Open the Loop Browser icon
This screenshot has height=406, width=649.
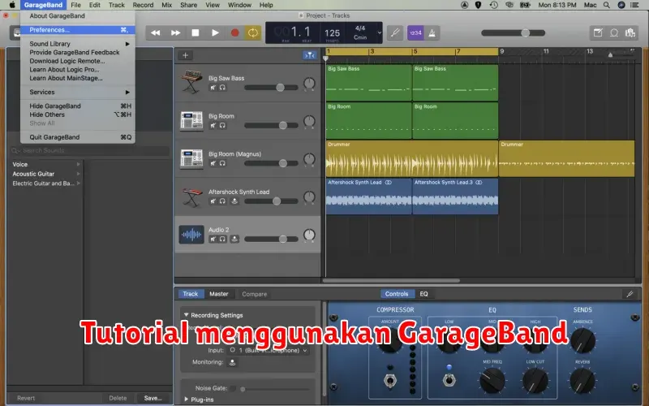(x=614, y=32)
